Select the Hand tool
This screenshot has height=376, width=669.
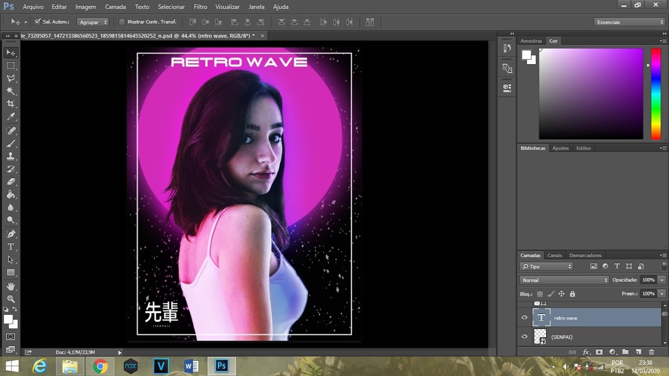tap(10, 286)
